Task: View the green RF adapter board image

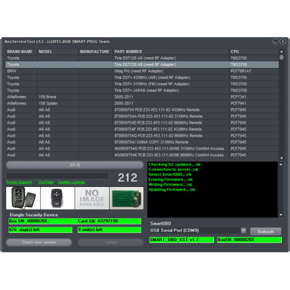Action: (x=127, y=198)
